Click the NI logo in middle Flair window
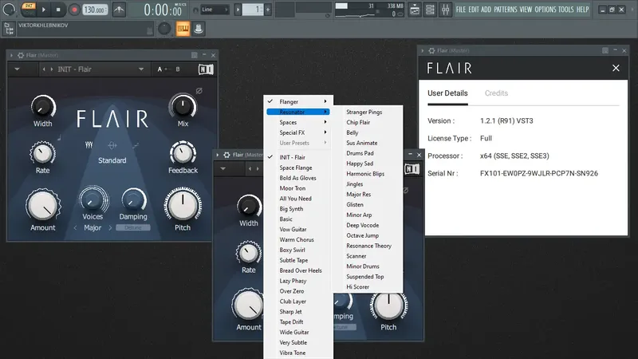638x359 pixels. 412,169
